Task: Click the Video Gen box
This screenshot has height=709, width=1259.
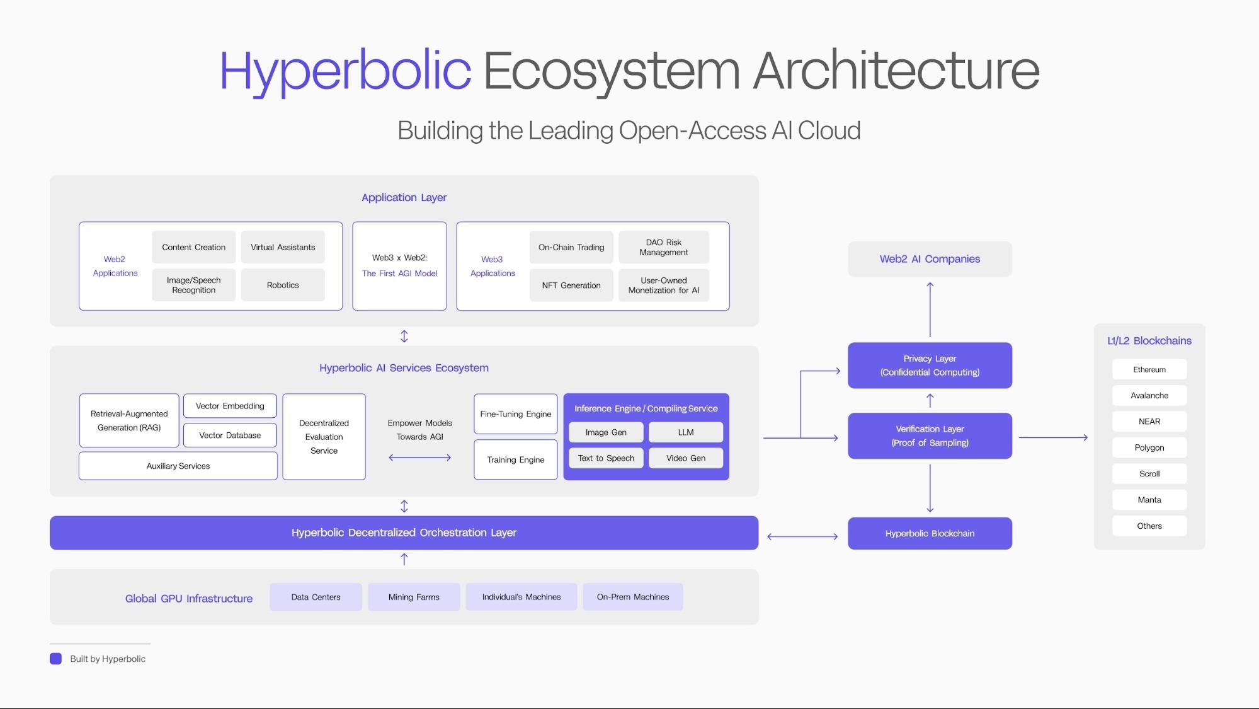Action: [x=686, y=458]
